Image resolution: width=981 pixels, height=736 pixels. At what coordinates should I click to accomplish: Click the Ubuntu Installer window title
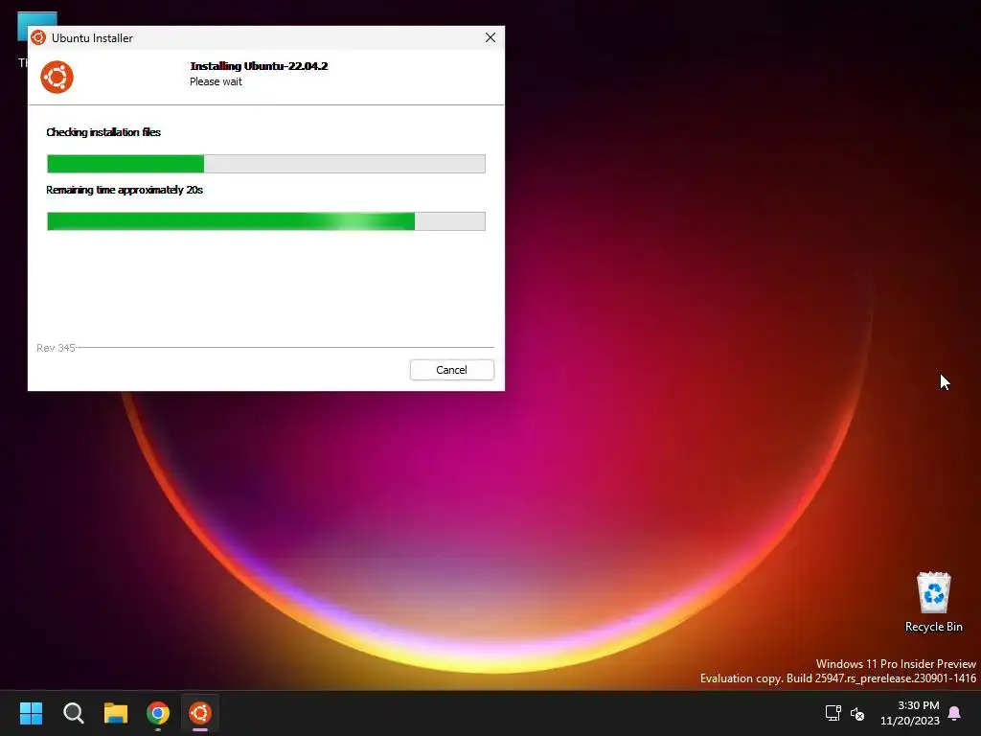coord(92,37)
